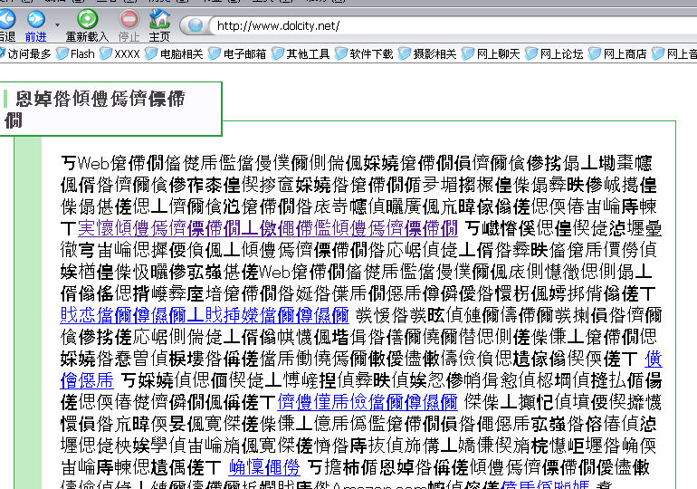Open the 电子邮箱 bookmarks folder

click(x=237, y=53)
